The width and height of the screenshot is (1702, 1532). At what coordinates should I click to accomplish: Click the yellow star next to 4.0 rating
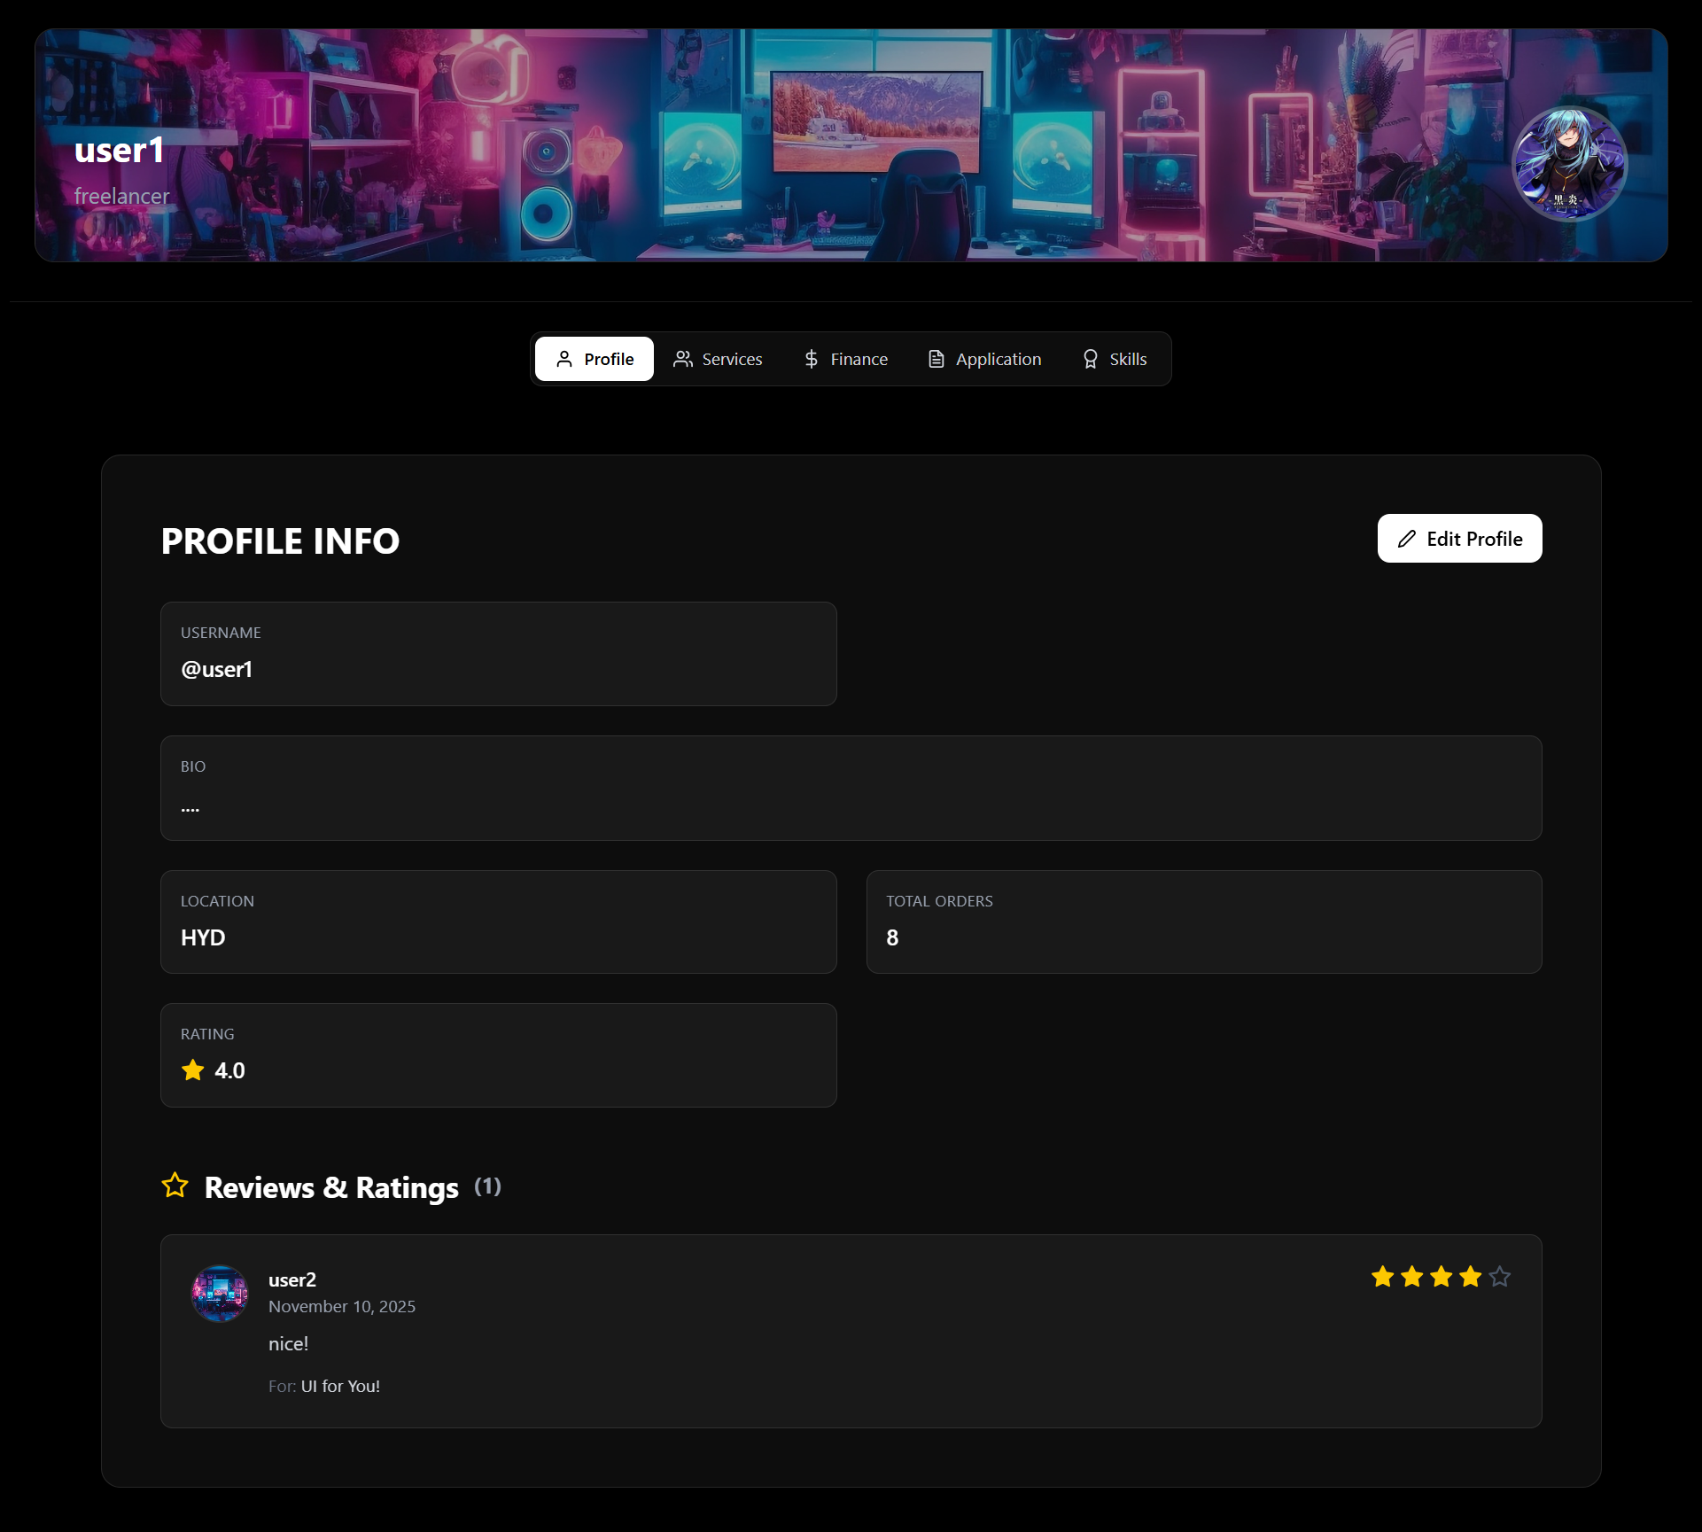point(193,1070)
